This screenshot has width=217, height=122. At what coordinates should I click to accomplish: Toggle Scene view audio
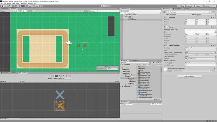click(21, 11)
